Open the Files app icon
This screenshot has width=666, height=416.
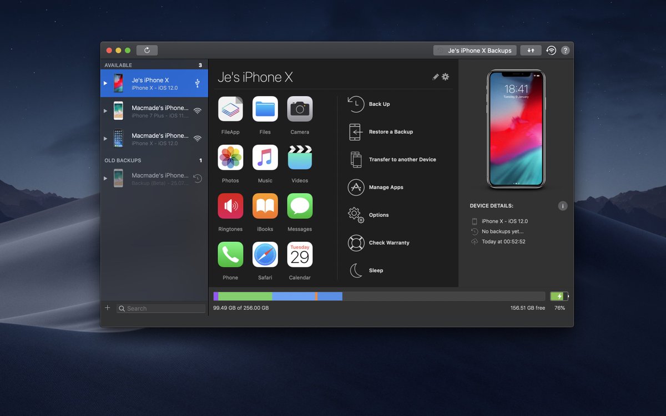pyautogui.click(x=265, y=109)
